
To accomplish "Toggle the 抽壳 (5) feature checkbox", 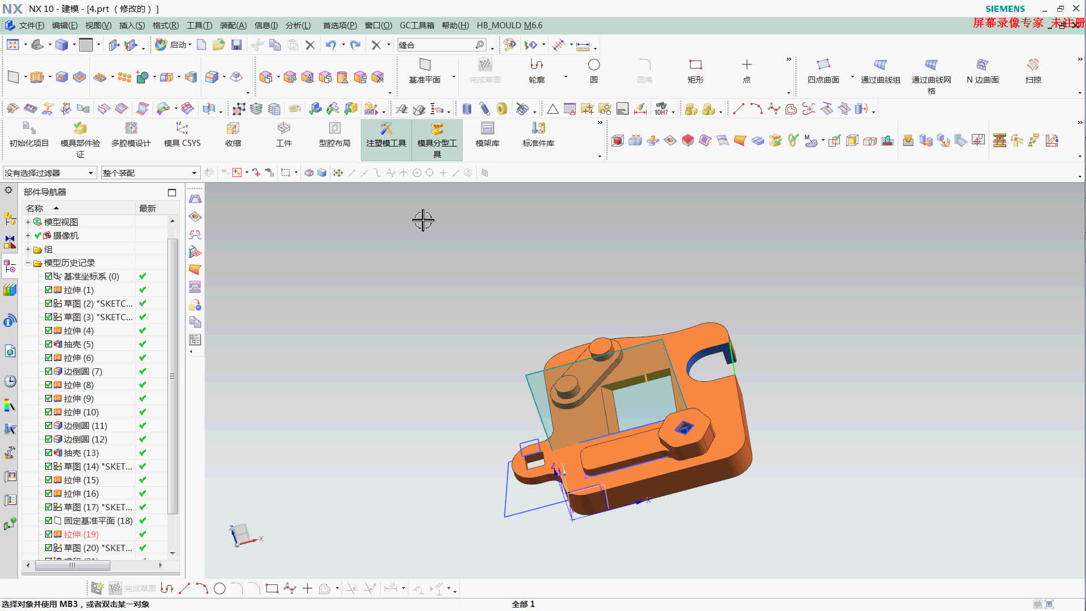I will (49, 344).
